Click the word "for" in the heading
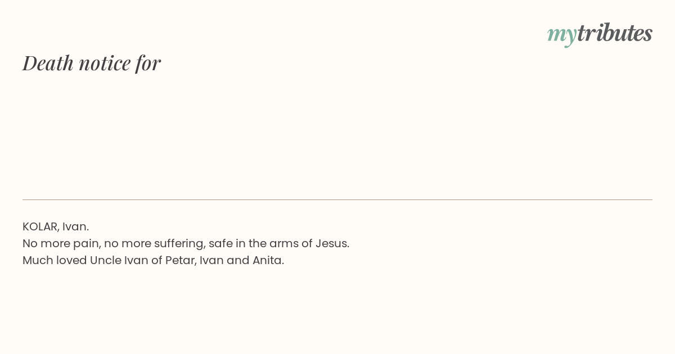 point(148,63)
